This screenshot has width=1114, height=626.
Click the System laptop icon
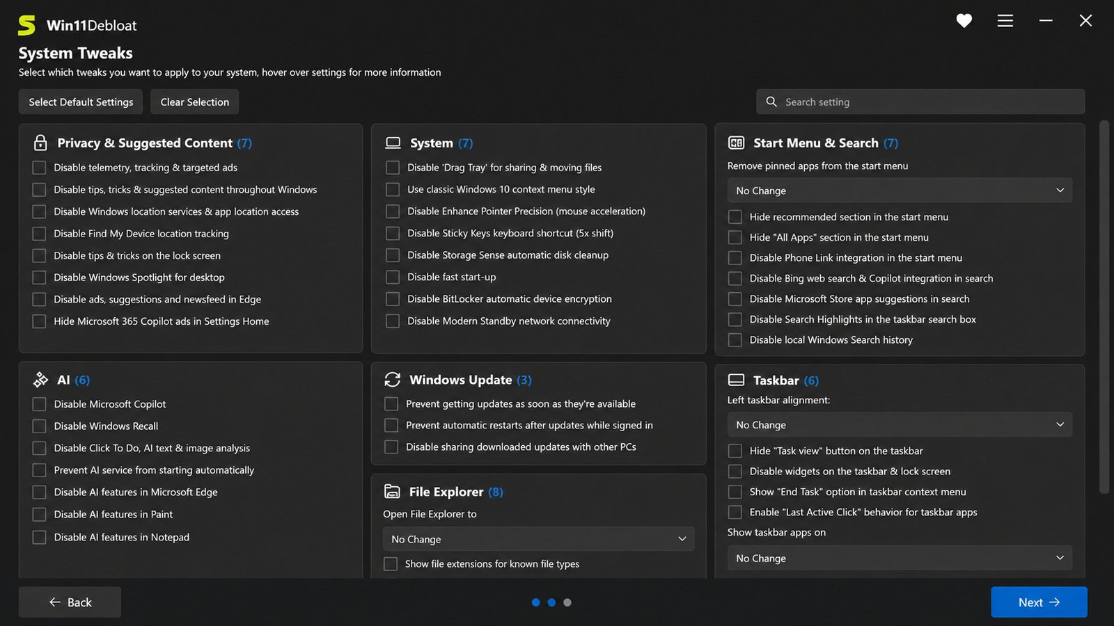click(393, 143)
